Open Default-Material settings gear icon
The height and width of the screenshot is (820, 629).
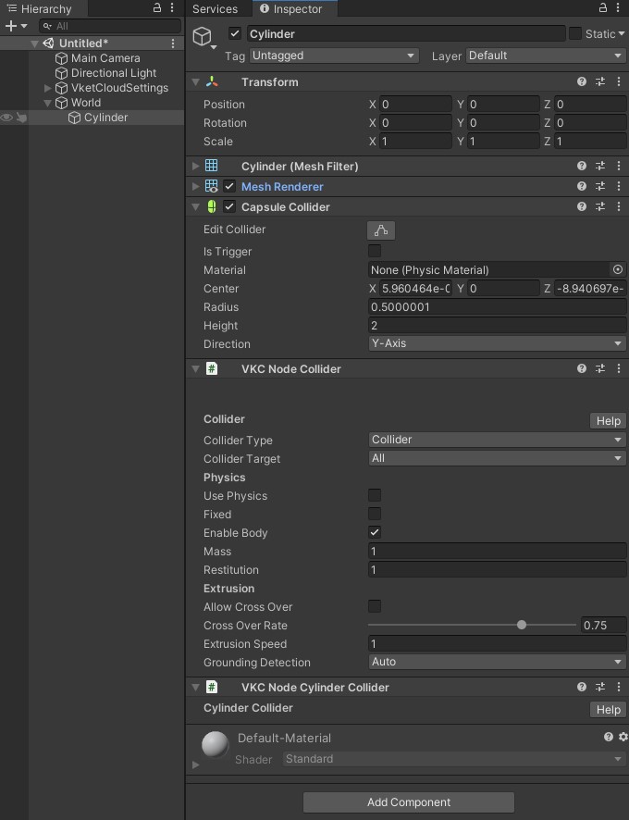point(623,738)
